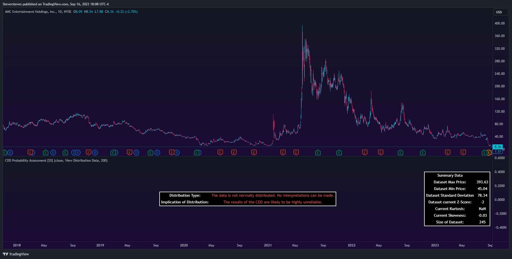Click the 'Steversteves published on TradingView.com' header
This screenshot has width=512, height=259.
coord(56,4)
